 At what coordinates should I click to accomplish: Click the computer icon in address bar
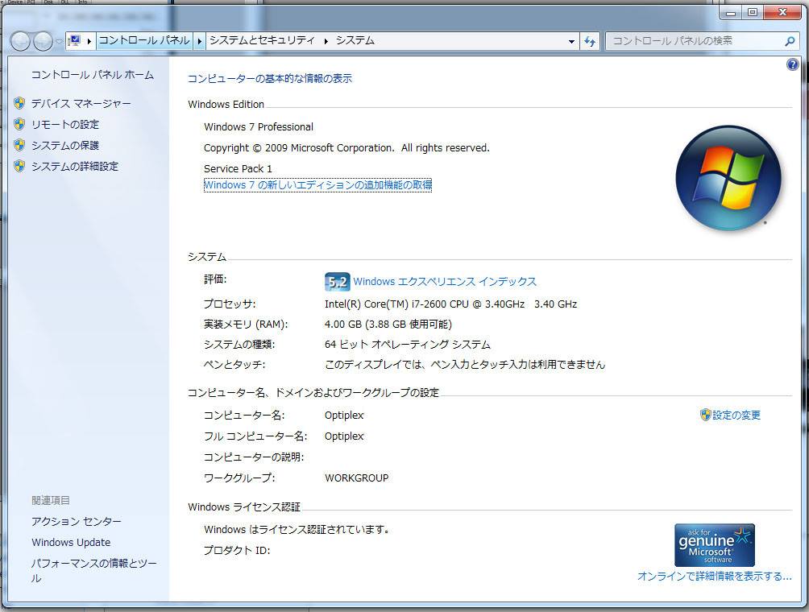(x=75, y=40)
